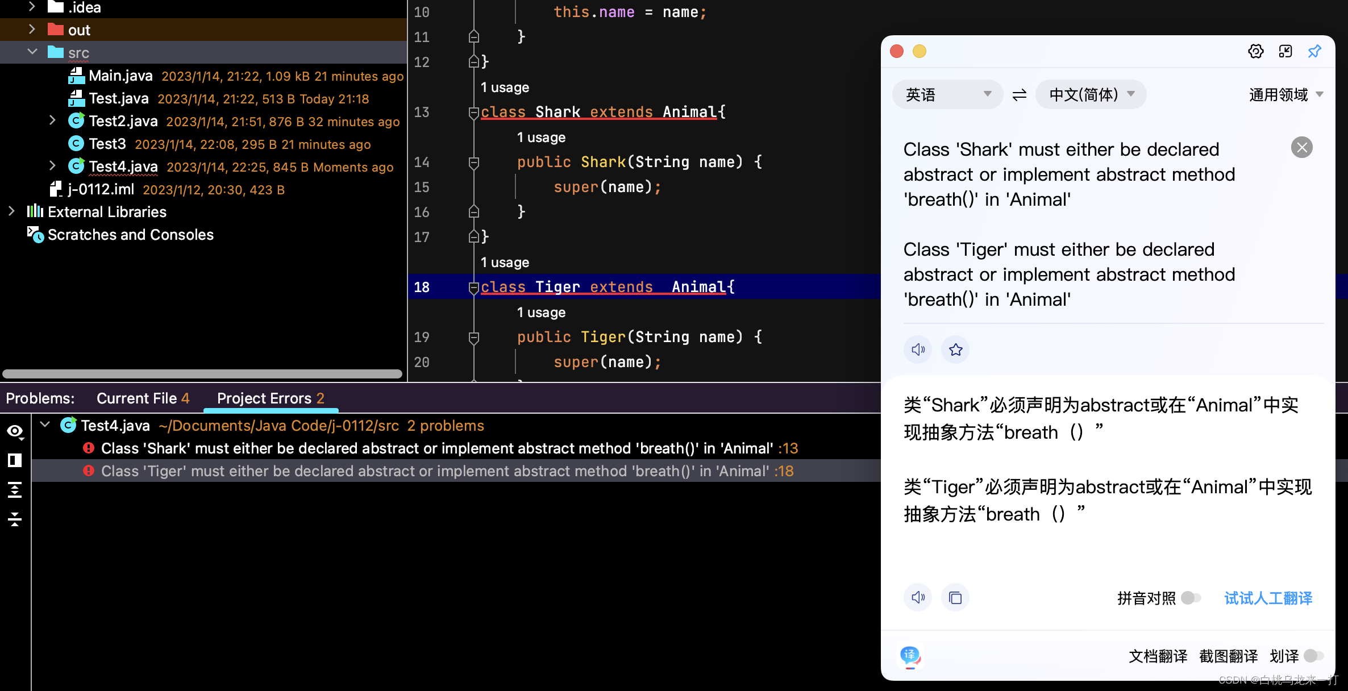Click error icon of Tiger class problem
This screenshot has height=691, width=1348.
(x=88, y=471)
